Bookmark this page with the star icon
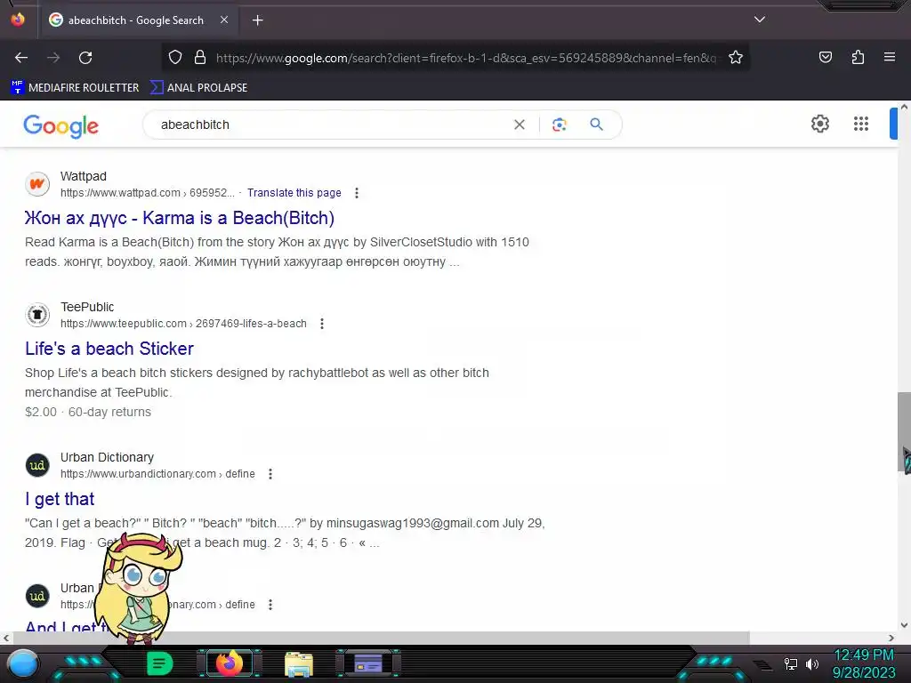 click(736, 57)
